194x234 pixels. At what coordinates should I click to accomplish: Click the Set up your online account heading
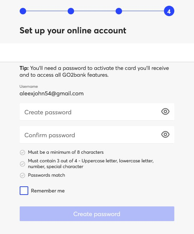(x=73, y=30)
